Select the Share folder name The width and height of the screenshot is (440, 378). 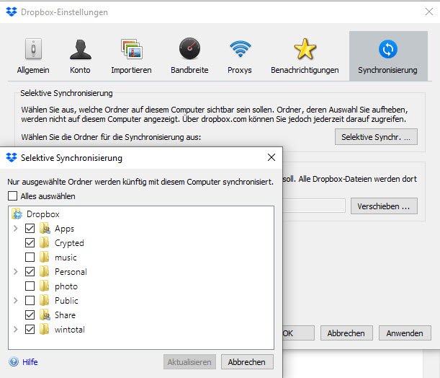(65, 315)
